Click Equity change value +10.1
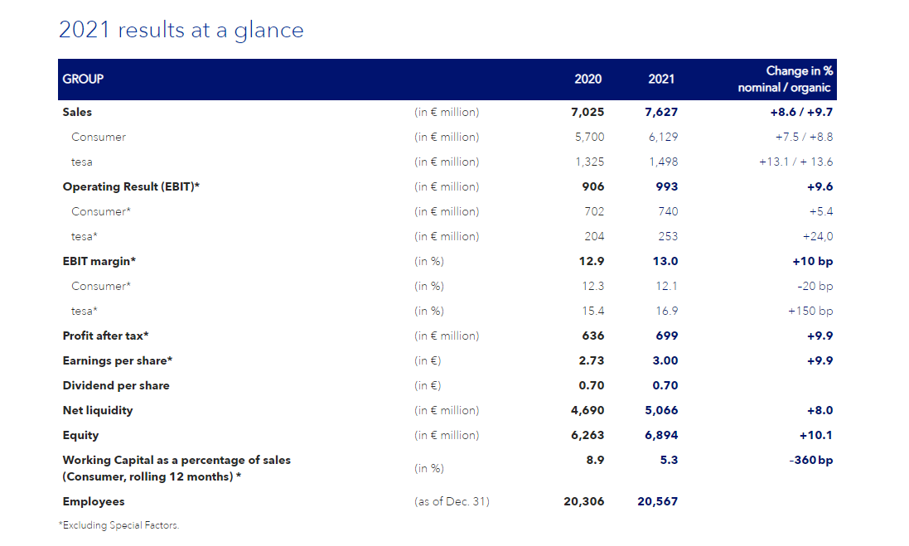The width and height of the screenshot is (909, 546). (816, 435)
